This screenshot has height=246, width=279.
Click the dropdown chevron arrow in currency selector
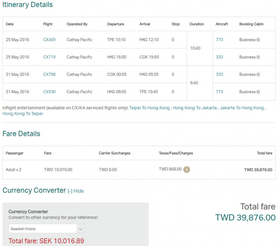[81, 229]
